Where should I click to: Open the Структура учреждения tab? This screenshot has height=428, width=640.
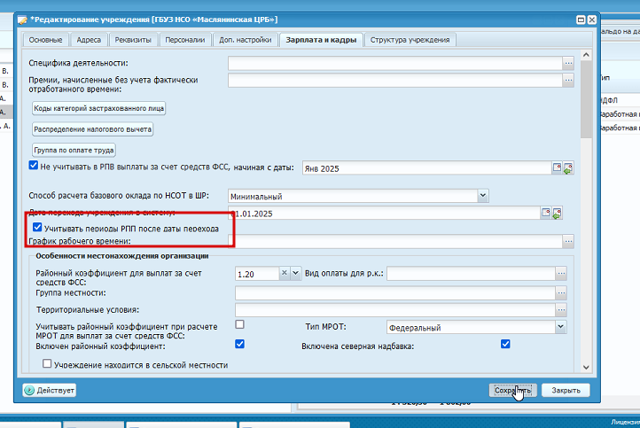click(410, 40)
